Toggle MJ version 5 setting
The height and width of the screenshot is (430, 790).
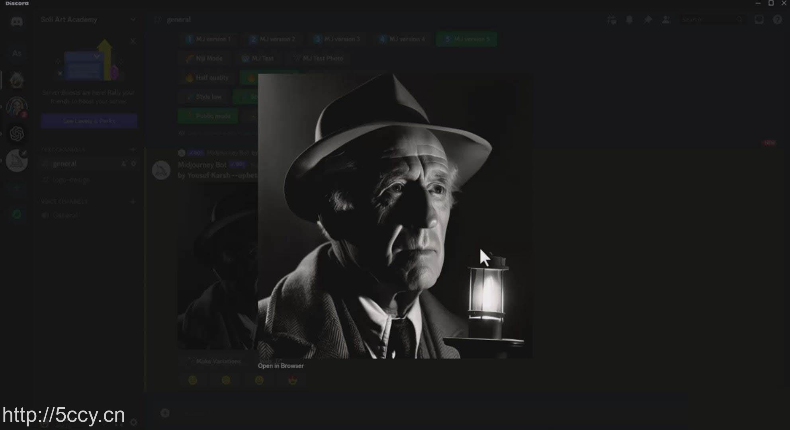(x=466, y=39)
